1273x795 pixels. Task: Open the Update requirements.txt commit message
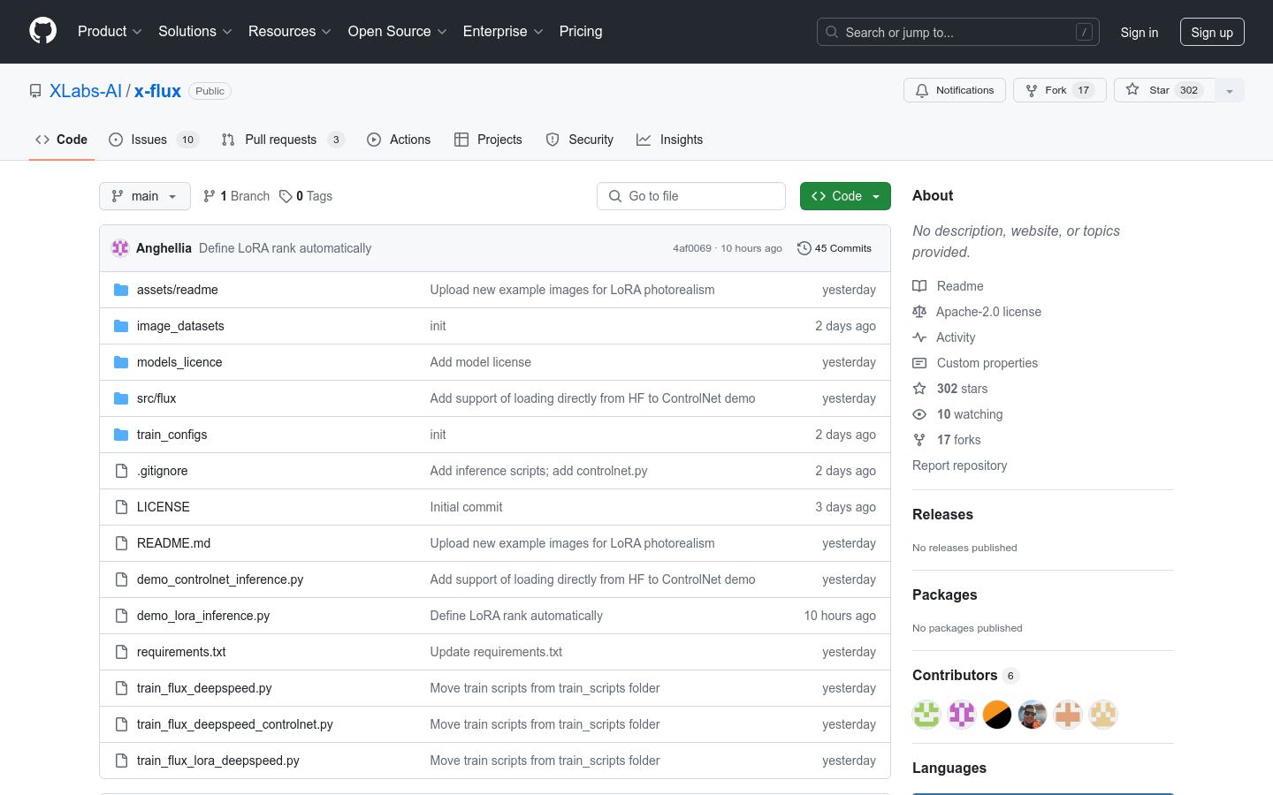tap(496, 652)
